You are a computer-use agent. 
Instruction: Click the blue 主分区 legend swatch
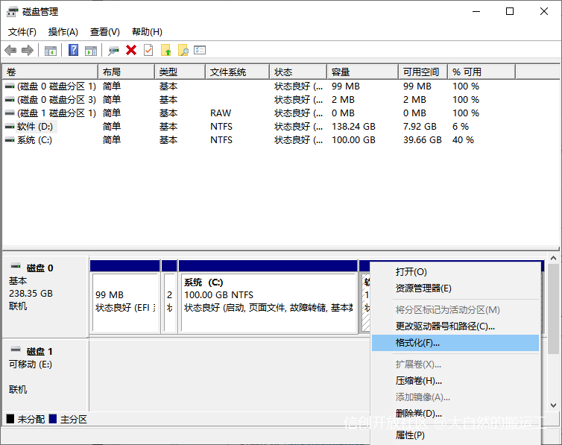53,419
